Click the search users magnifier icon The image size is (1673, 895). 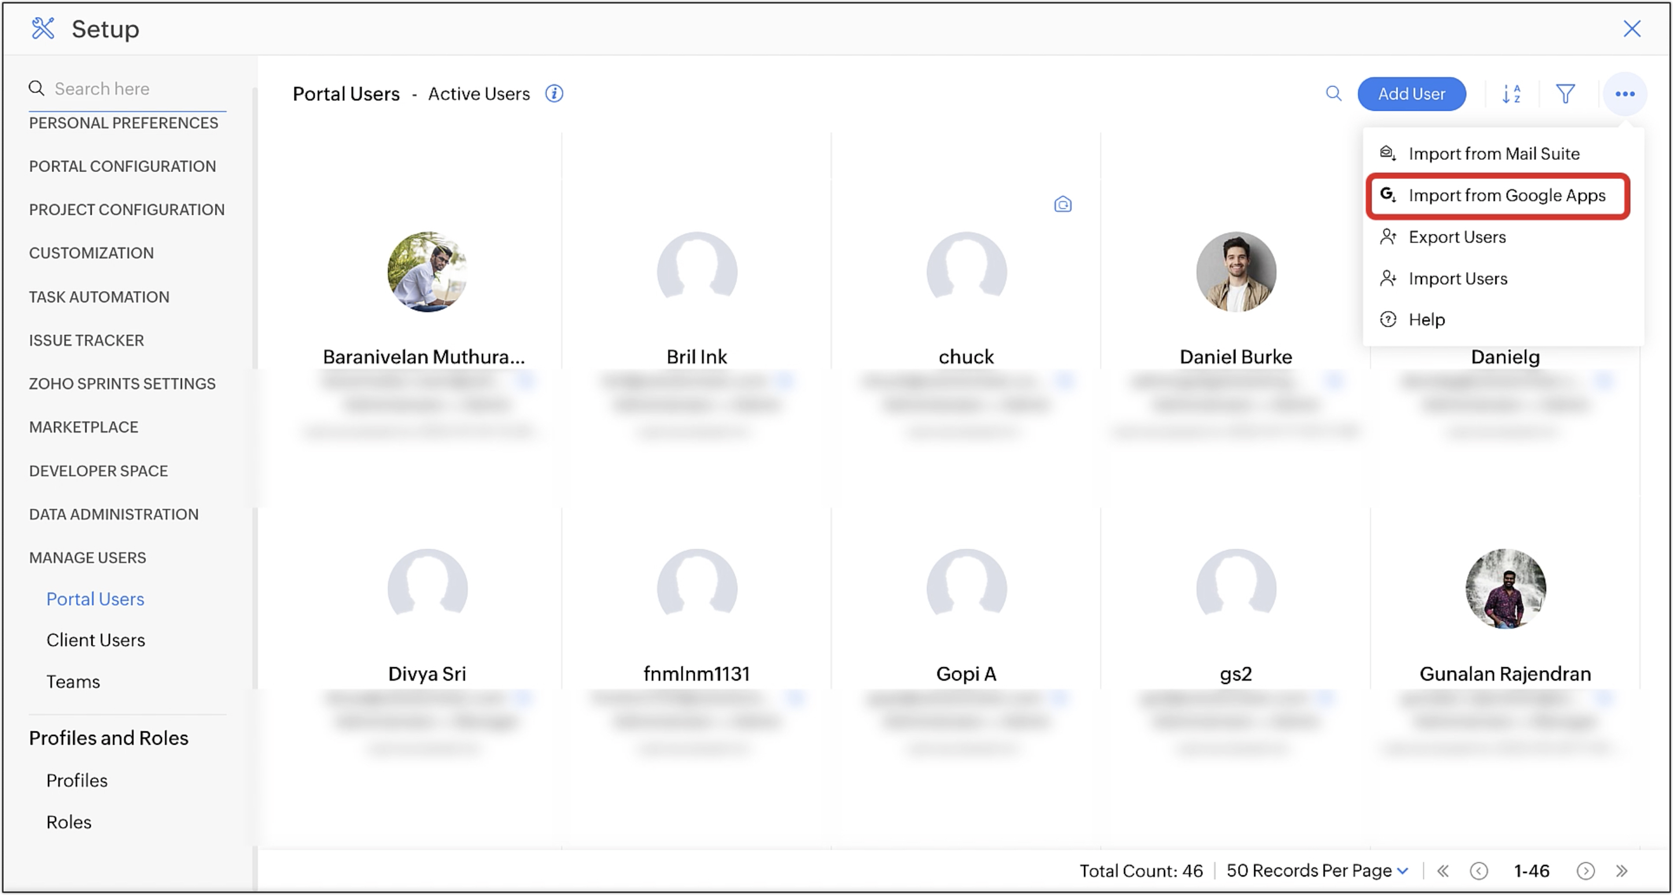point(1333,94)
